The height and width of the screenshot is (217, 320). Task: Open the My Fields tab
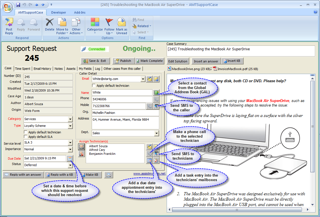point(85,69)
